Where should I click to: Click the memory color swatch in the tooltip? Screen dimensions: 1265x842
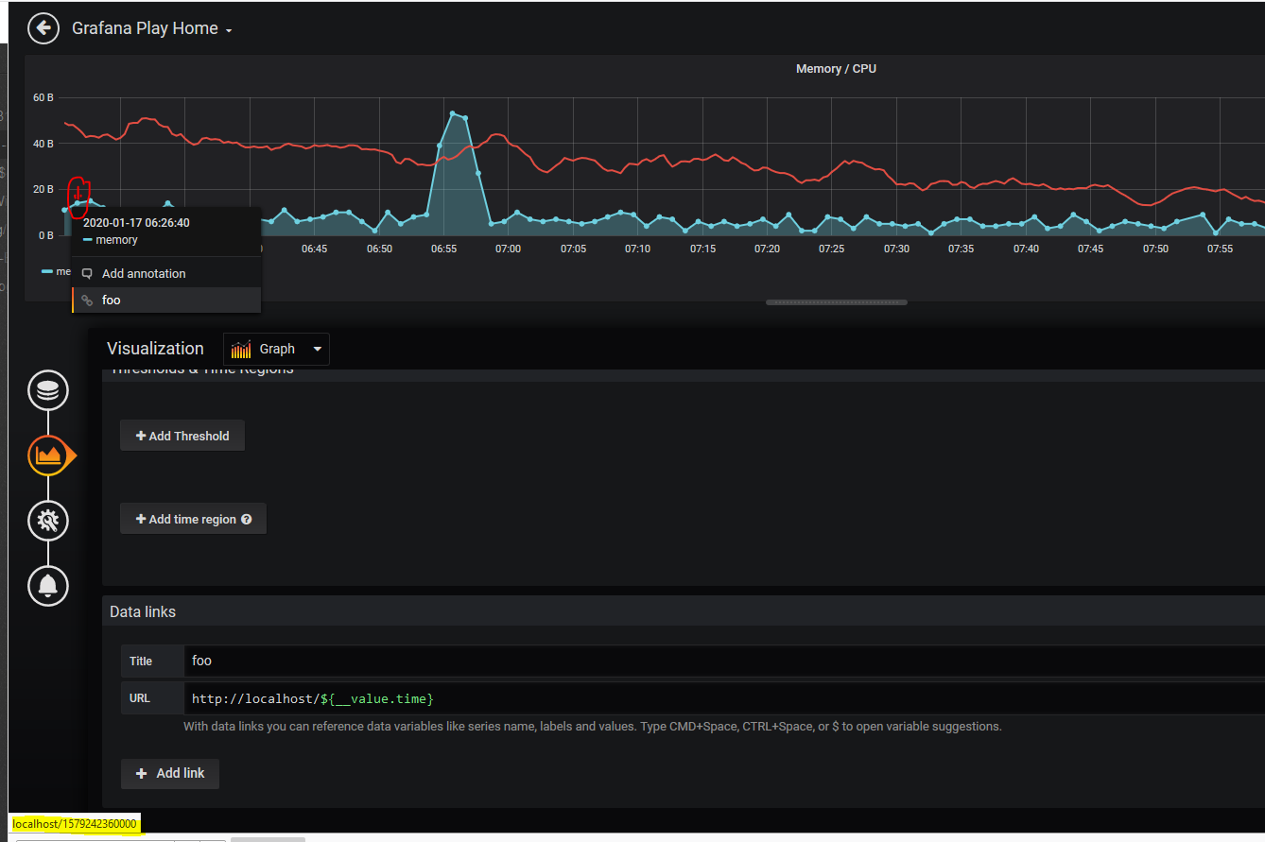[86, 239]
